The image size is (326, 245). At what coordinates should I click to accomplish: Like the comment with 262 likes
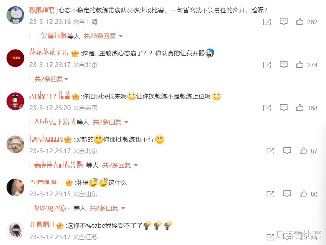click(300, 22)
